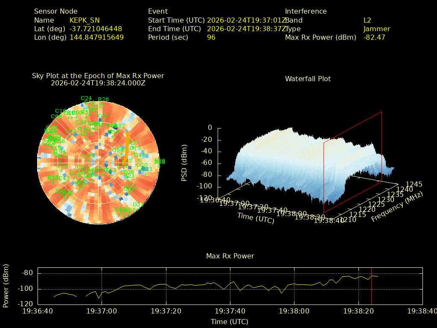Select the G26 satellite label on sky plot
Viewport: 437px width, 328px height.
tap(62, 167)
